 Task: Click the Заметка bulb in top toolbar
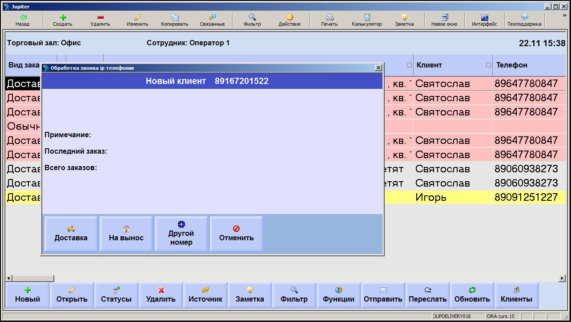pyautogui.click(x=404, y=20)
